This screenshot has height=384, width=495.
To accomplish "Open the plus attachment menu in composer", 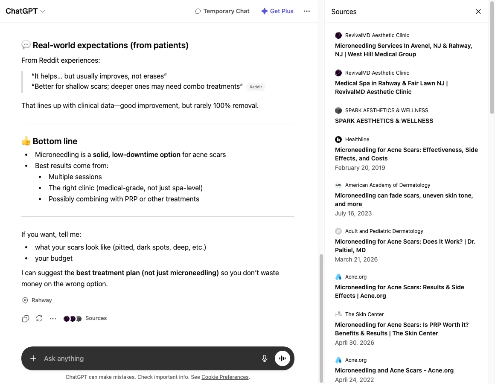I will point(33,358).
